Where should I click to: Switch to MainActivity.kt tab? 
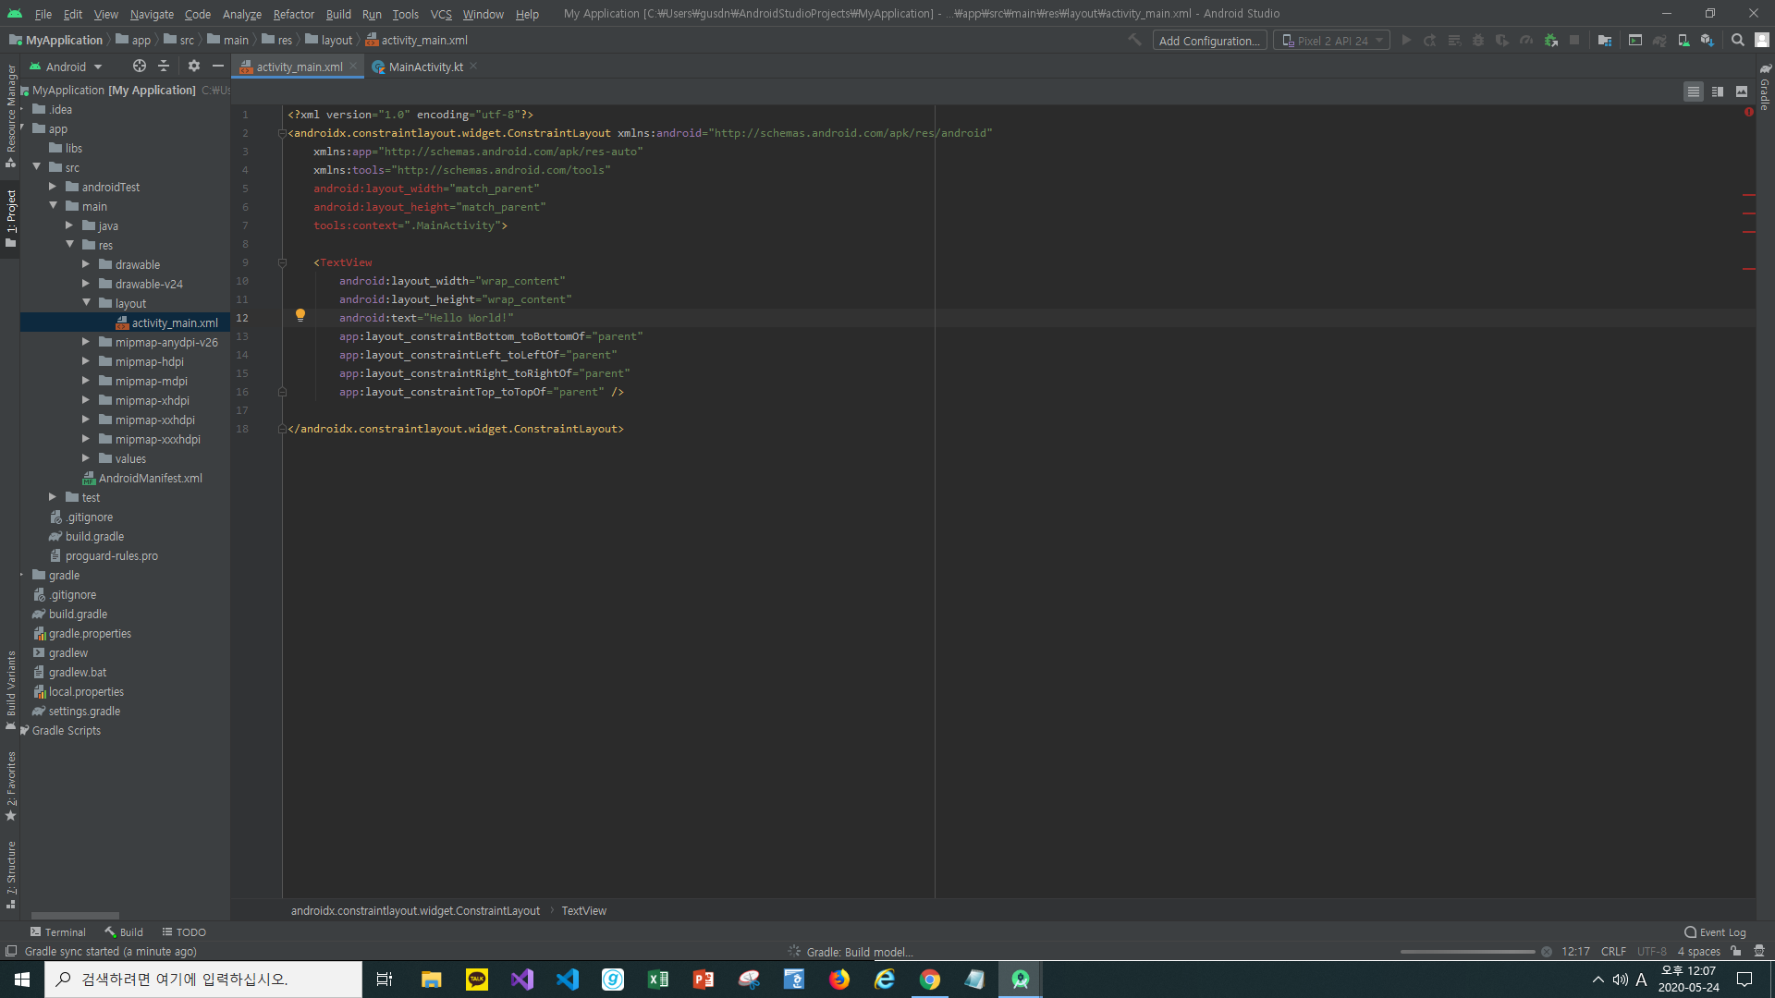425,67
